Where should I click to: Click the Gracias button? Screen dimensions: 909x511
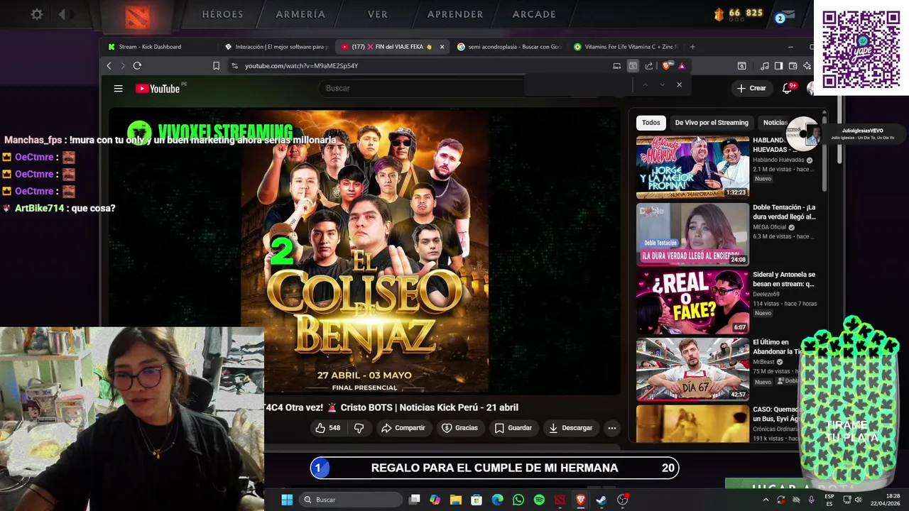pos(459,428)
